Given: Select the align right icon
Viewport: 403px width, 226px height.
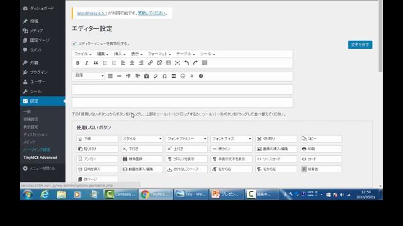Looking at the screenshot, I should pyautogui.click(x=141, y=63).
